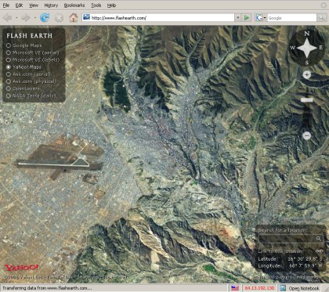Pan south using compass S
329x292 pixels.
tap(307, 63)
